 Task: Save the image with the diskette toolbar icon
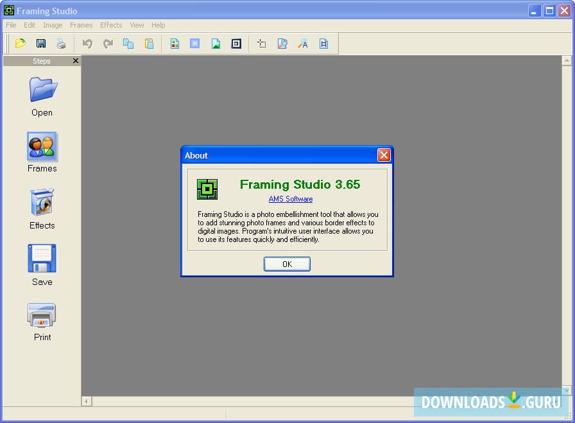coord(40,43)
